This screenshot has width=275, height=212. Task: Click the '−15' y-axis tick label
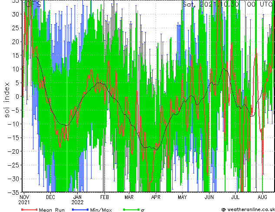click(x=13, y=138)
